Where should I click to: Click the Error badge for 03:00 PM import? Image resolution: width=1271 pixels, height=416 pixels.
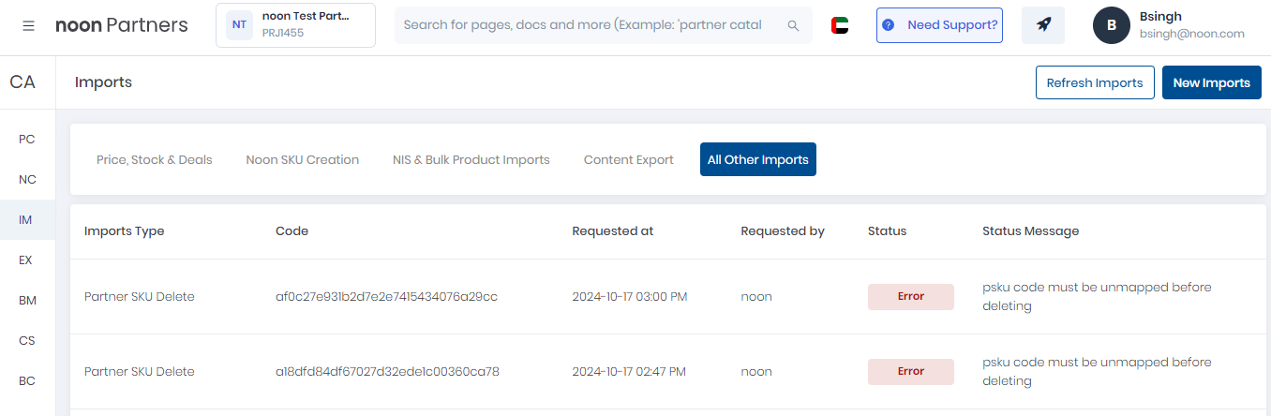pos(911,296)
